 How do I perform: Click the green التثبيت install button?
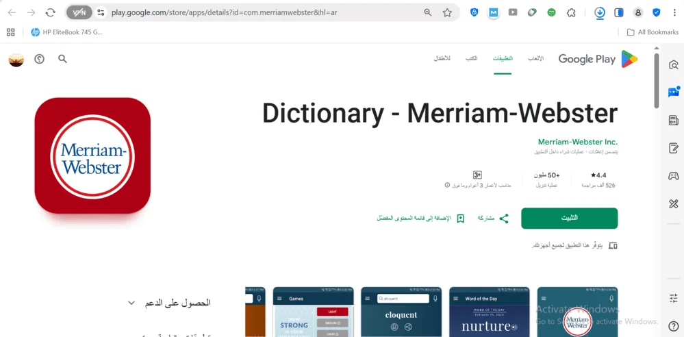pos(569,219)
